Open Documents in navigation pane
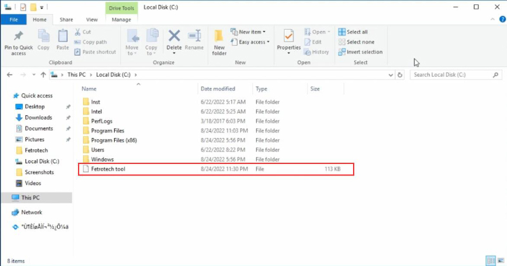Image resolution: width=507 pixels, height=266 pixels. 39,129
